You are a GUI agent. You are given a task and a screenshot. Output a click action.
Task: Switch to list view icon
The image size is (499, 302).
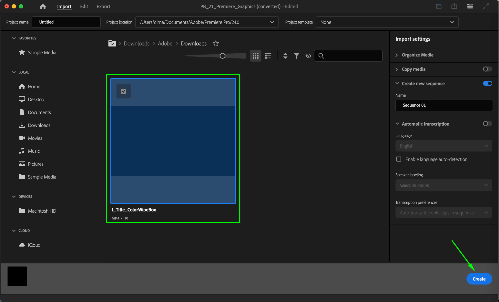[x=268, y=56]
